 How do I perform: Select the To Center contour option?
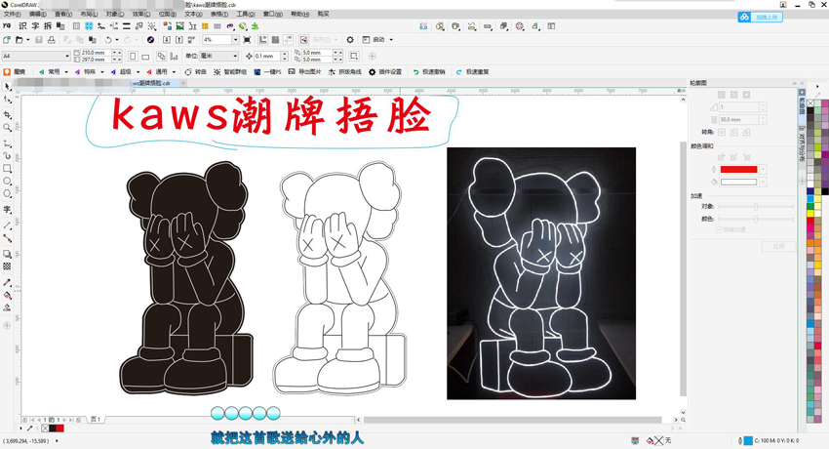[721, 94]
